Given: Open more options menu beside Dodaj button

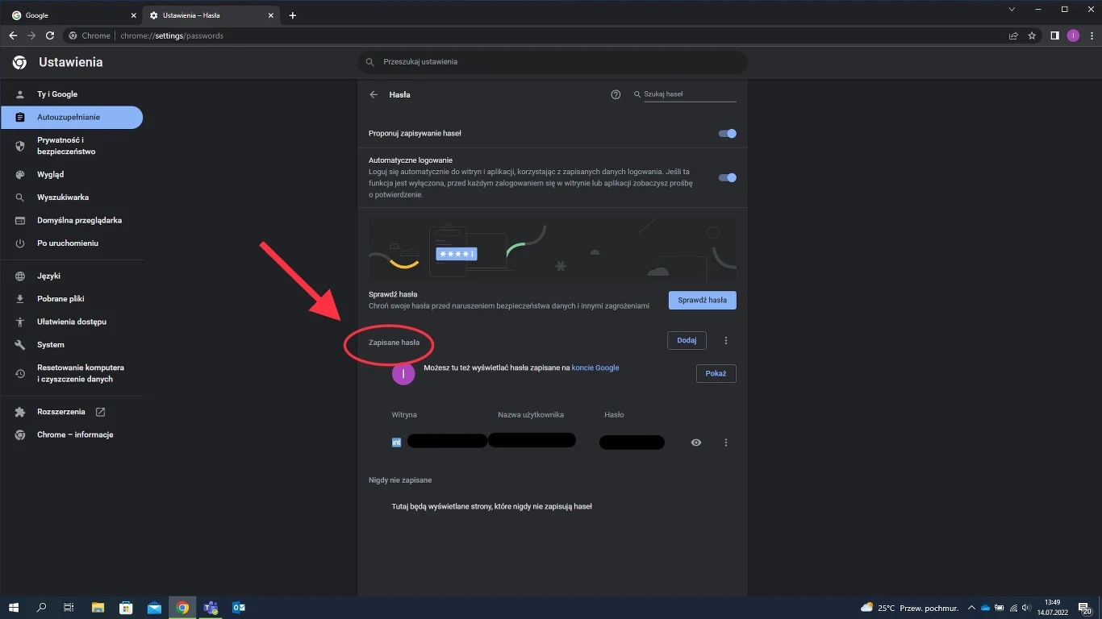Looking at the screenshot, I should tap(726, 341).
